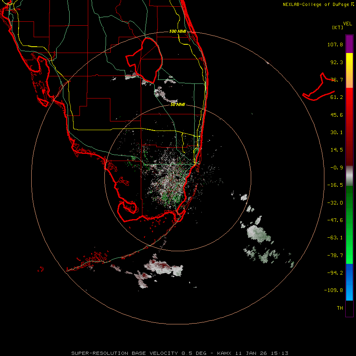Select the 92.3 legend value
Screen dimensions: 356x356
pyautogui.click(x=337, y=62)
